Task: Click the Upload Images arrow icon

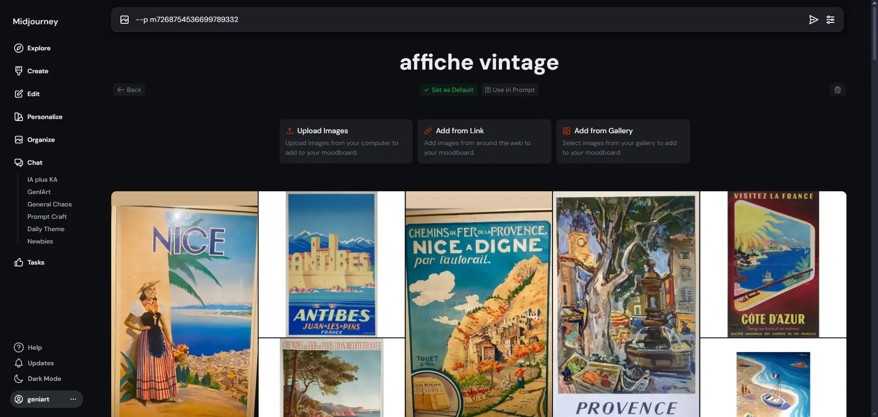Action: [290, 131]
